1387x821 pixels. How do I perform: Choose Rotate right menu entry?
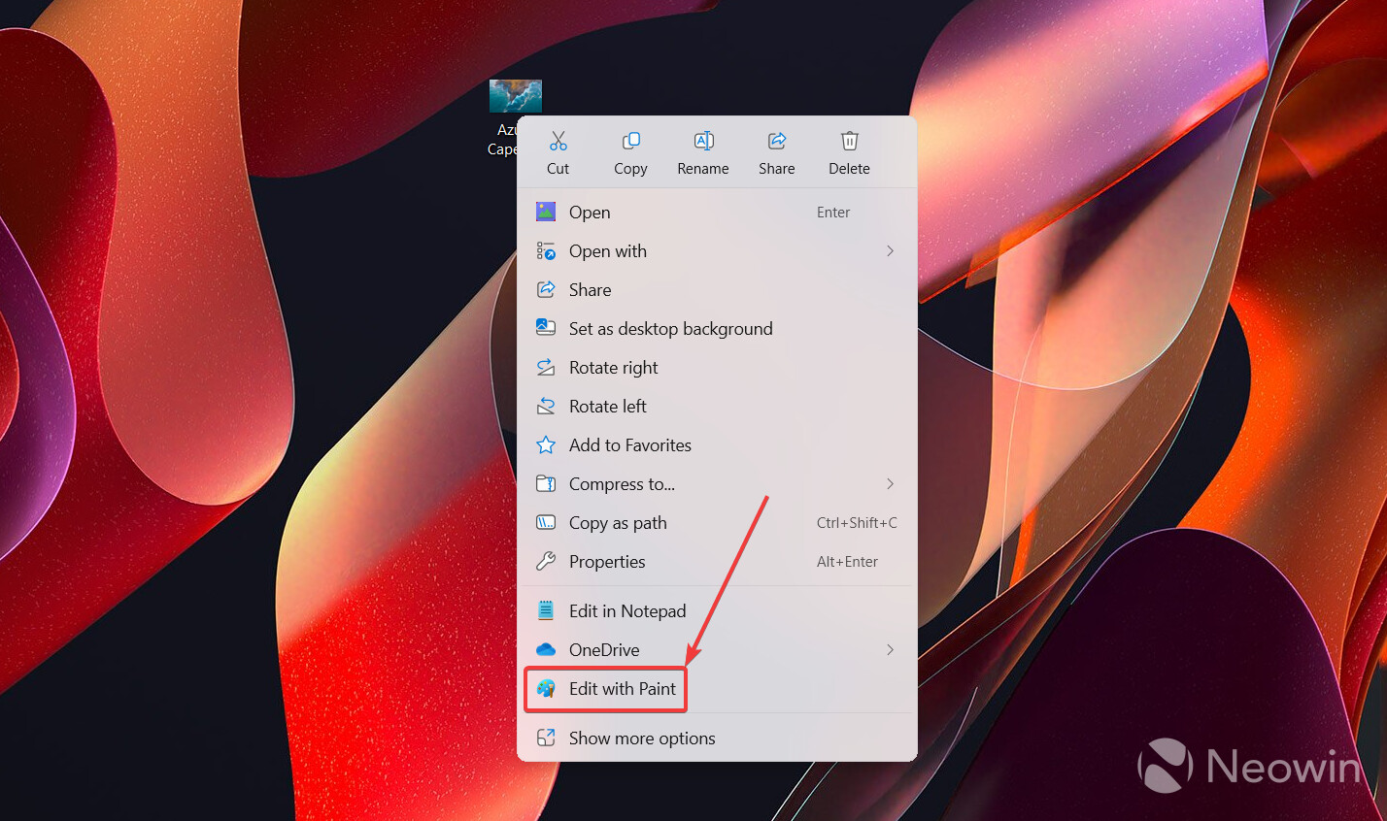(717, 368)
